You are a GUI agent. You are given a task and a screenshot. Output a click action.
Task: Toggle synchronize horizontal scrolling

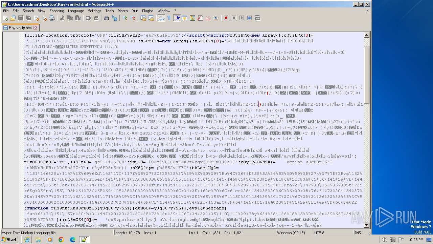click(151, 18)
